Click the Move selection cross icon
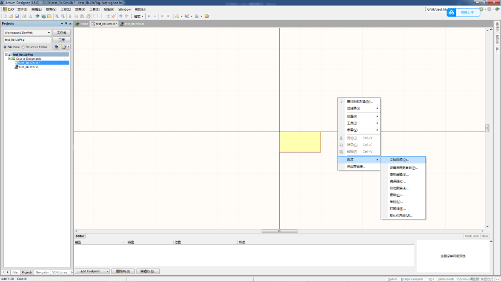The height and width of the screenshot is (282, 501). click(x=101, y=16)
